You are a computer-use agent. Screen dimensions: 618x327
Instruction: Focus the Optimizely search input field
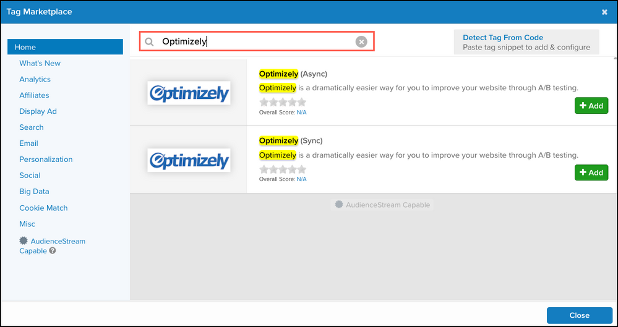click(x=254, y=41)
